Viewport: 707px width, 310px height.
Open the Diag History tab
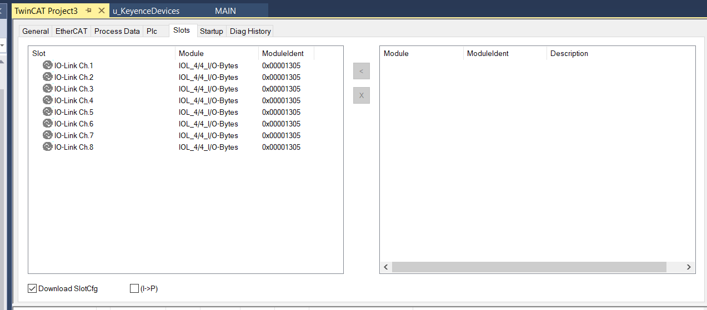pyautogui.click(x=250, y=31)
